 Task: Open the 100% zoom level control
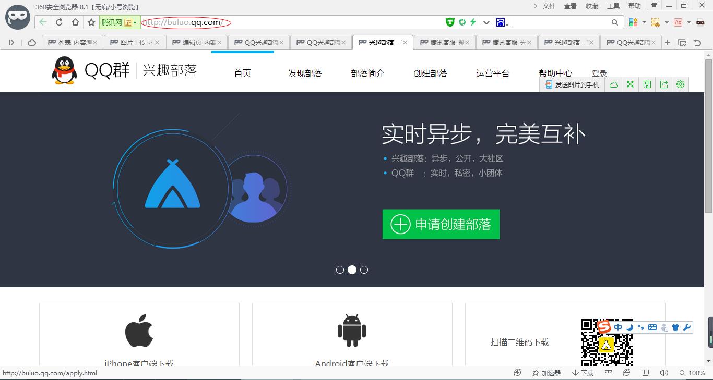pos(692,373)
